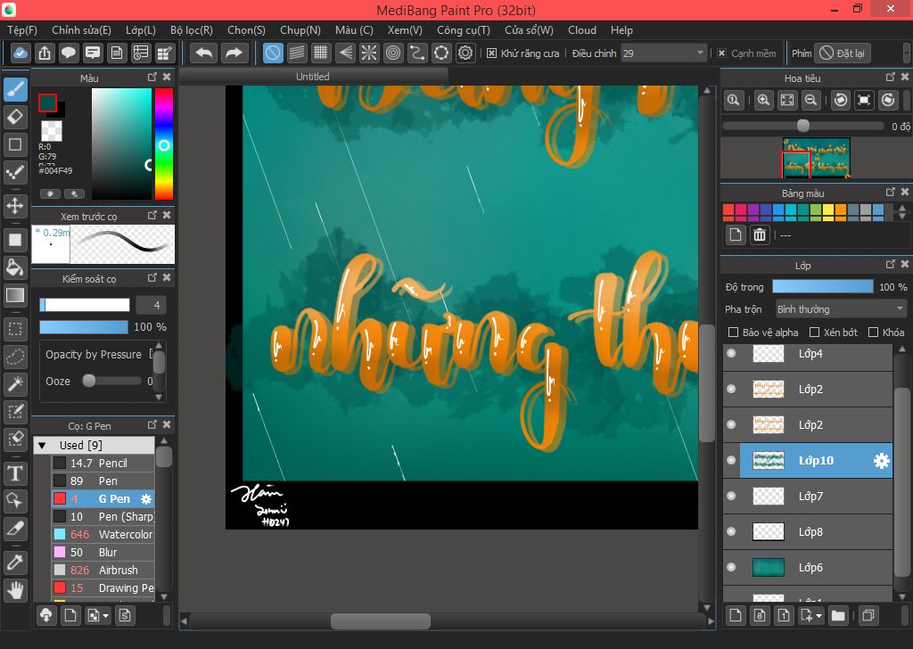Image resolution: width=913 pixels, height=649 pixels.
Task: Select the Text tool
Action: (16, 473)
